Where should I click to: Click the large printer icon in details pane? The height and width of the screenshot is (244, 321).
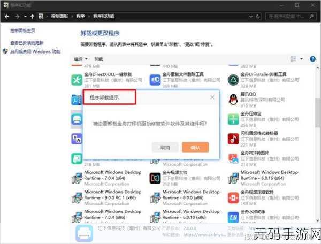click(x=84, y=233)
